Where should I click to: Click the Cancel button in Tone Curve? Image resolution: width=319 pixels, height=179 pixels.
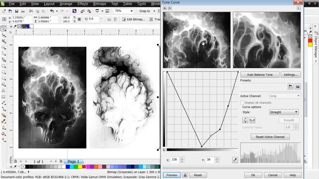(x=273, y=175)
